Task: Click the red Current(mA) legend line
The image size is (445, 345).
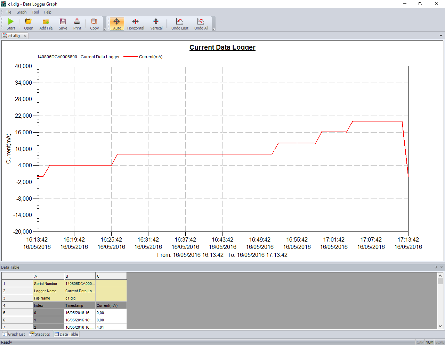Action: [x=131, y=57]
